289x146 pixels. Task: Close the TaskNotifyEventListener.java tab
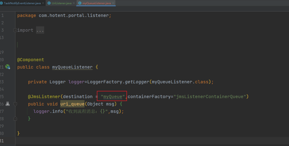43,3
